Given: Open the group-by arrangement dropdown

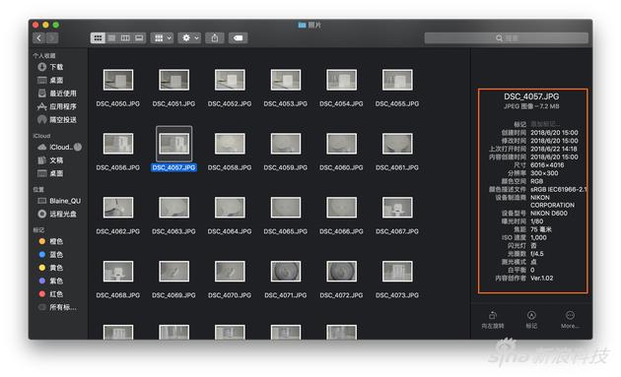Looking at the screenshot, I should (x=162, y=38).
